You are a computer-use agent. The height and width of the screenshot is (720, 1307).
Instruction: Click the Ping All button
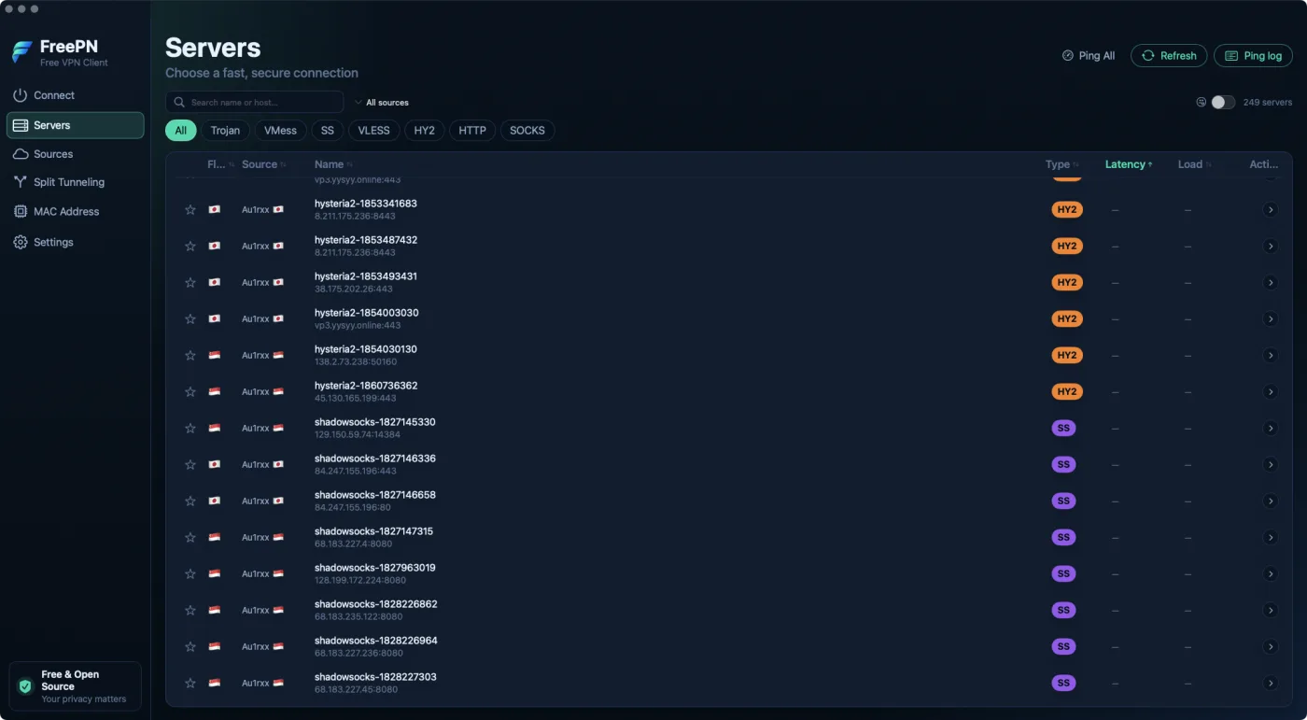[x=1089, y=56]
